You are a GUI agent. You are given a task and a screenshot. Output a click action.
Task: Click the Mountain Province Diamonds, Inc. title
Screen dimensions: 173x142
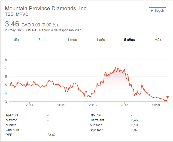[x=46, y=8]
